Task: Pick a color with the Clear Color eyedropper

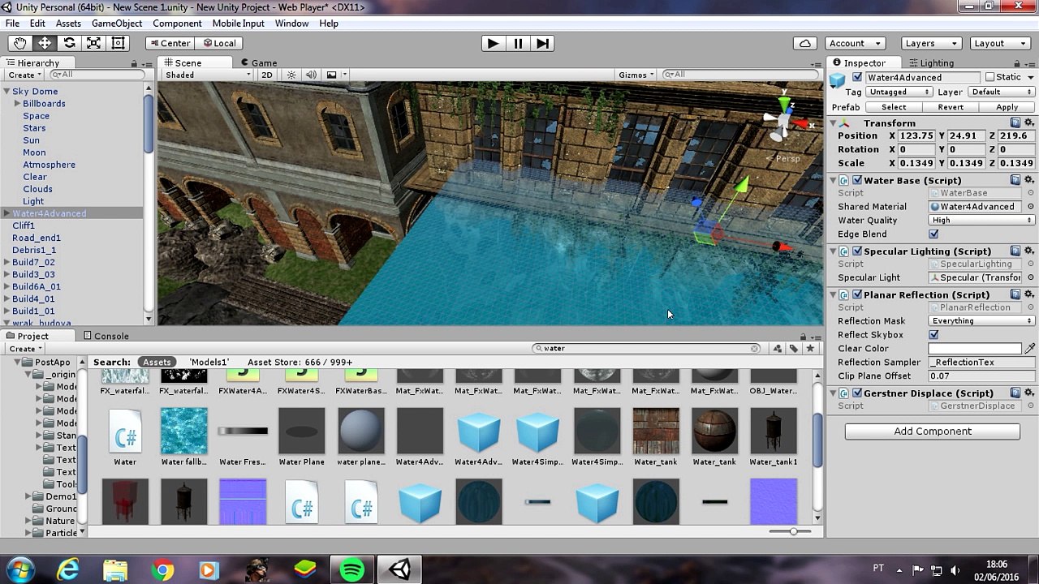Action: click(1030, 349)
